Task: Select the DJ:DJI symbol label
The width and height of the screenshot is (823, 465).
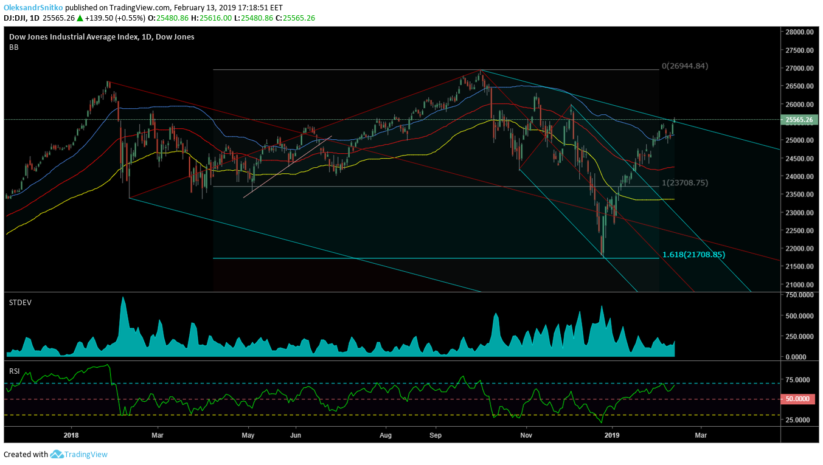Action: point(16,18)
